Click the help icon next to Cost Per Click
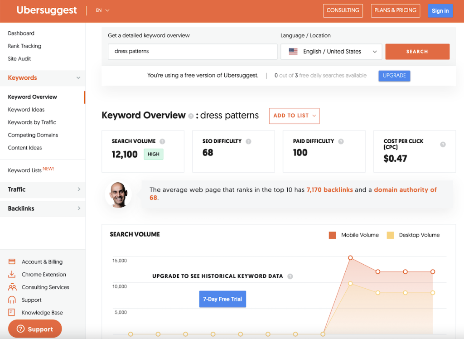The width and height of the screenshot is (464, 339). pyautogui.click(x=443, y=144)
